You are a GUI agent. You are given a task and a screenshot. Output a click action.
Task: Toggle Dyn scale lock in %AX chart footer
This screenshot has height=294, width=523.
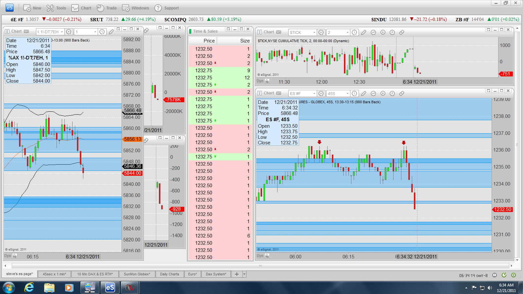tap(15, 256)
